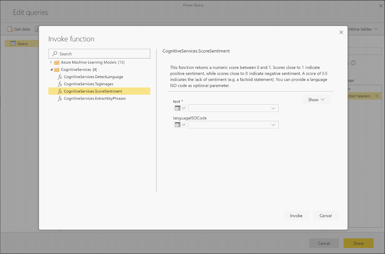Click fx icon beside DetectLanguage
The width and height of the screenshot is (385, 254).
pyautogui.click(x=60, y=77)
